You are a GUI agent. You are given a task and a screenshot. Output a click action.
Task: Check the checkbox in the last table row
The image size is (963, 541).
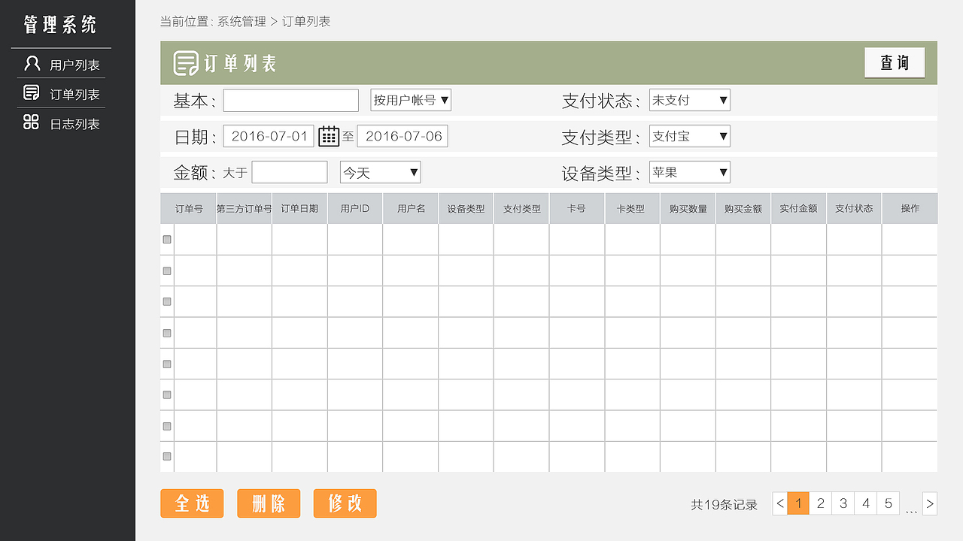[166, 455]
